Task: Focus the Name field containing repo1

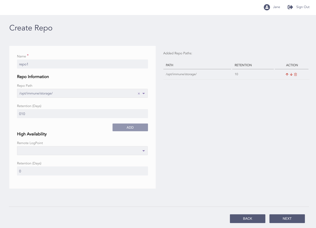Action: point(82,64)
